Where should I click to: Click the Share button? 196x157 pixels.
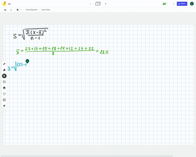click(182, 4)
